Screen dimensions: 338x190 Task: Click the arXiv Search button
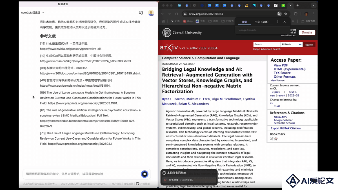pyautogui.click(x=309, y=44)
